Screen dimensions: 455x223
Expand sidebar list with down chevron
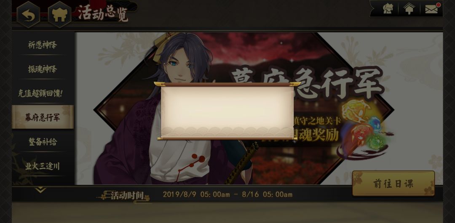[40, 190]
